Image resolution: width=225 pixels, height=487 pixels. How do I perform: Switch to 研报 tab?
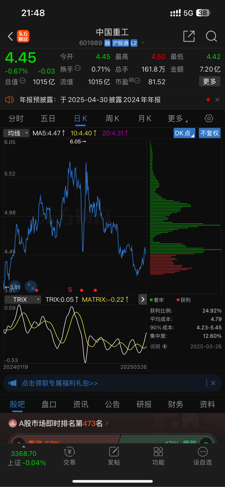[x=144, y=404]
